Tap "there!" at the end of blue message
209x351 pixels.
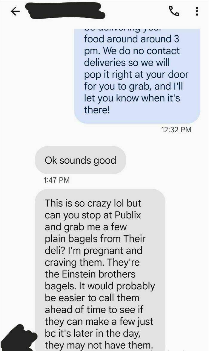[x=97, y=110]
